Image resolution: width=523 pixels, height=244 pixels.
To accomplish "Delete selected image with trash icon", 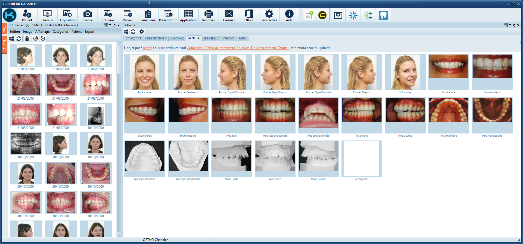I will (27, 39).
